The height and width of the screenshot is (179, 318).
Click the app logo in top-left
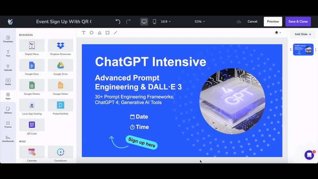tap(10, 21)
